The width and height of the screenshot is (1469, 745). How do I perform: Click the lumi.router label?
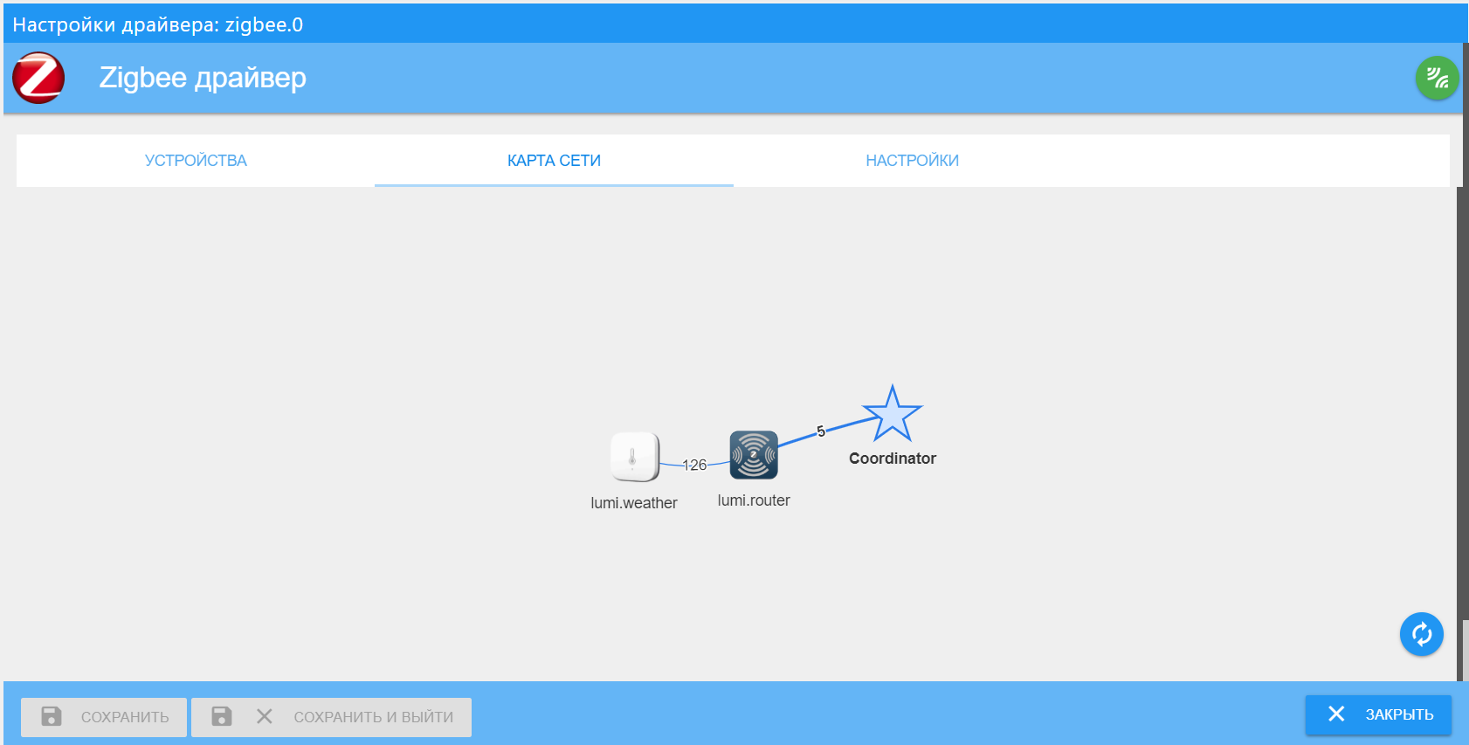pos(754,500)
